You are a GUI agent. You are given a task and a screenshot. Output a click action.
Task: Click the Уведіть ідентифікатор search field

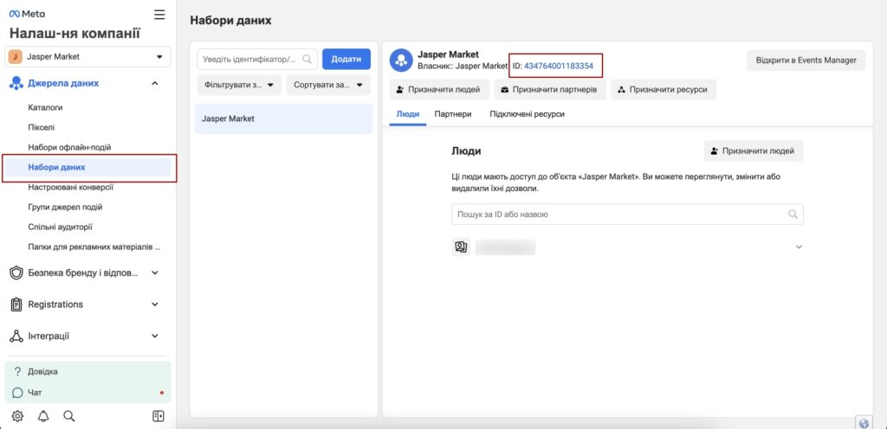point(257,59)
